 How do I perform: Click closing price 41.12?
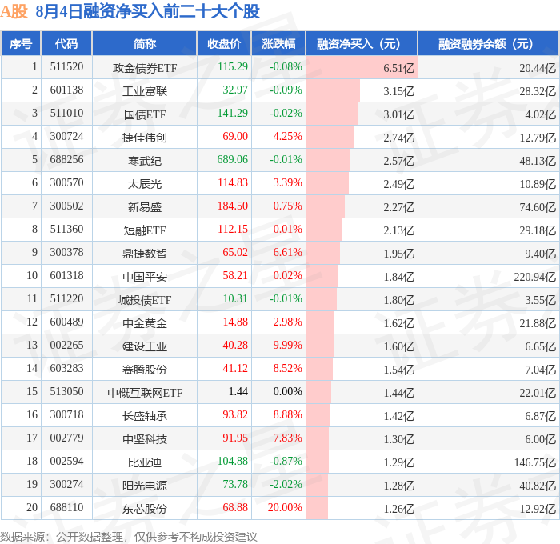pyautogui.click(x=235, y=369)
